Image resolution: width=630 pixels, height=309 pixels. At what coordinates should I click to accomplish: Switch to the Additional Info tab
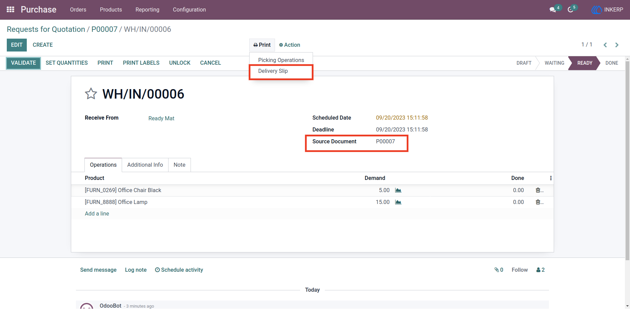tap(145, 165)
